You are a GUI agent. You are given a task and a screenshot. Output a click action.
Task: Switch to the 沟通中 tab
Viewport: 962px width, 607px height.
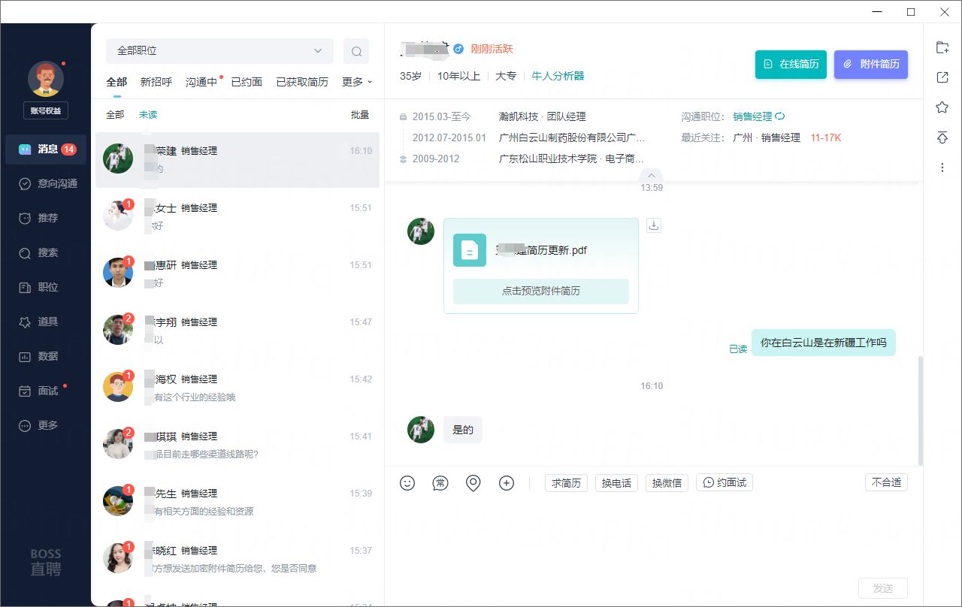coord(201,82)
